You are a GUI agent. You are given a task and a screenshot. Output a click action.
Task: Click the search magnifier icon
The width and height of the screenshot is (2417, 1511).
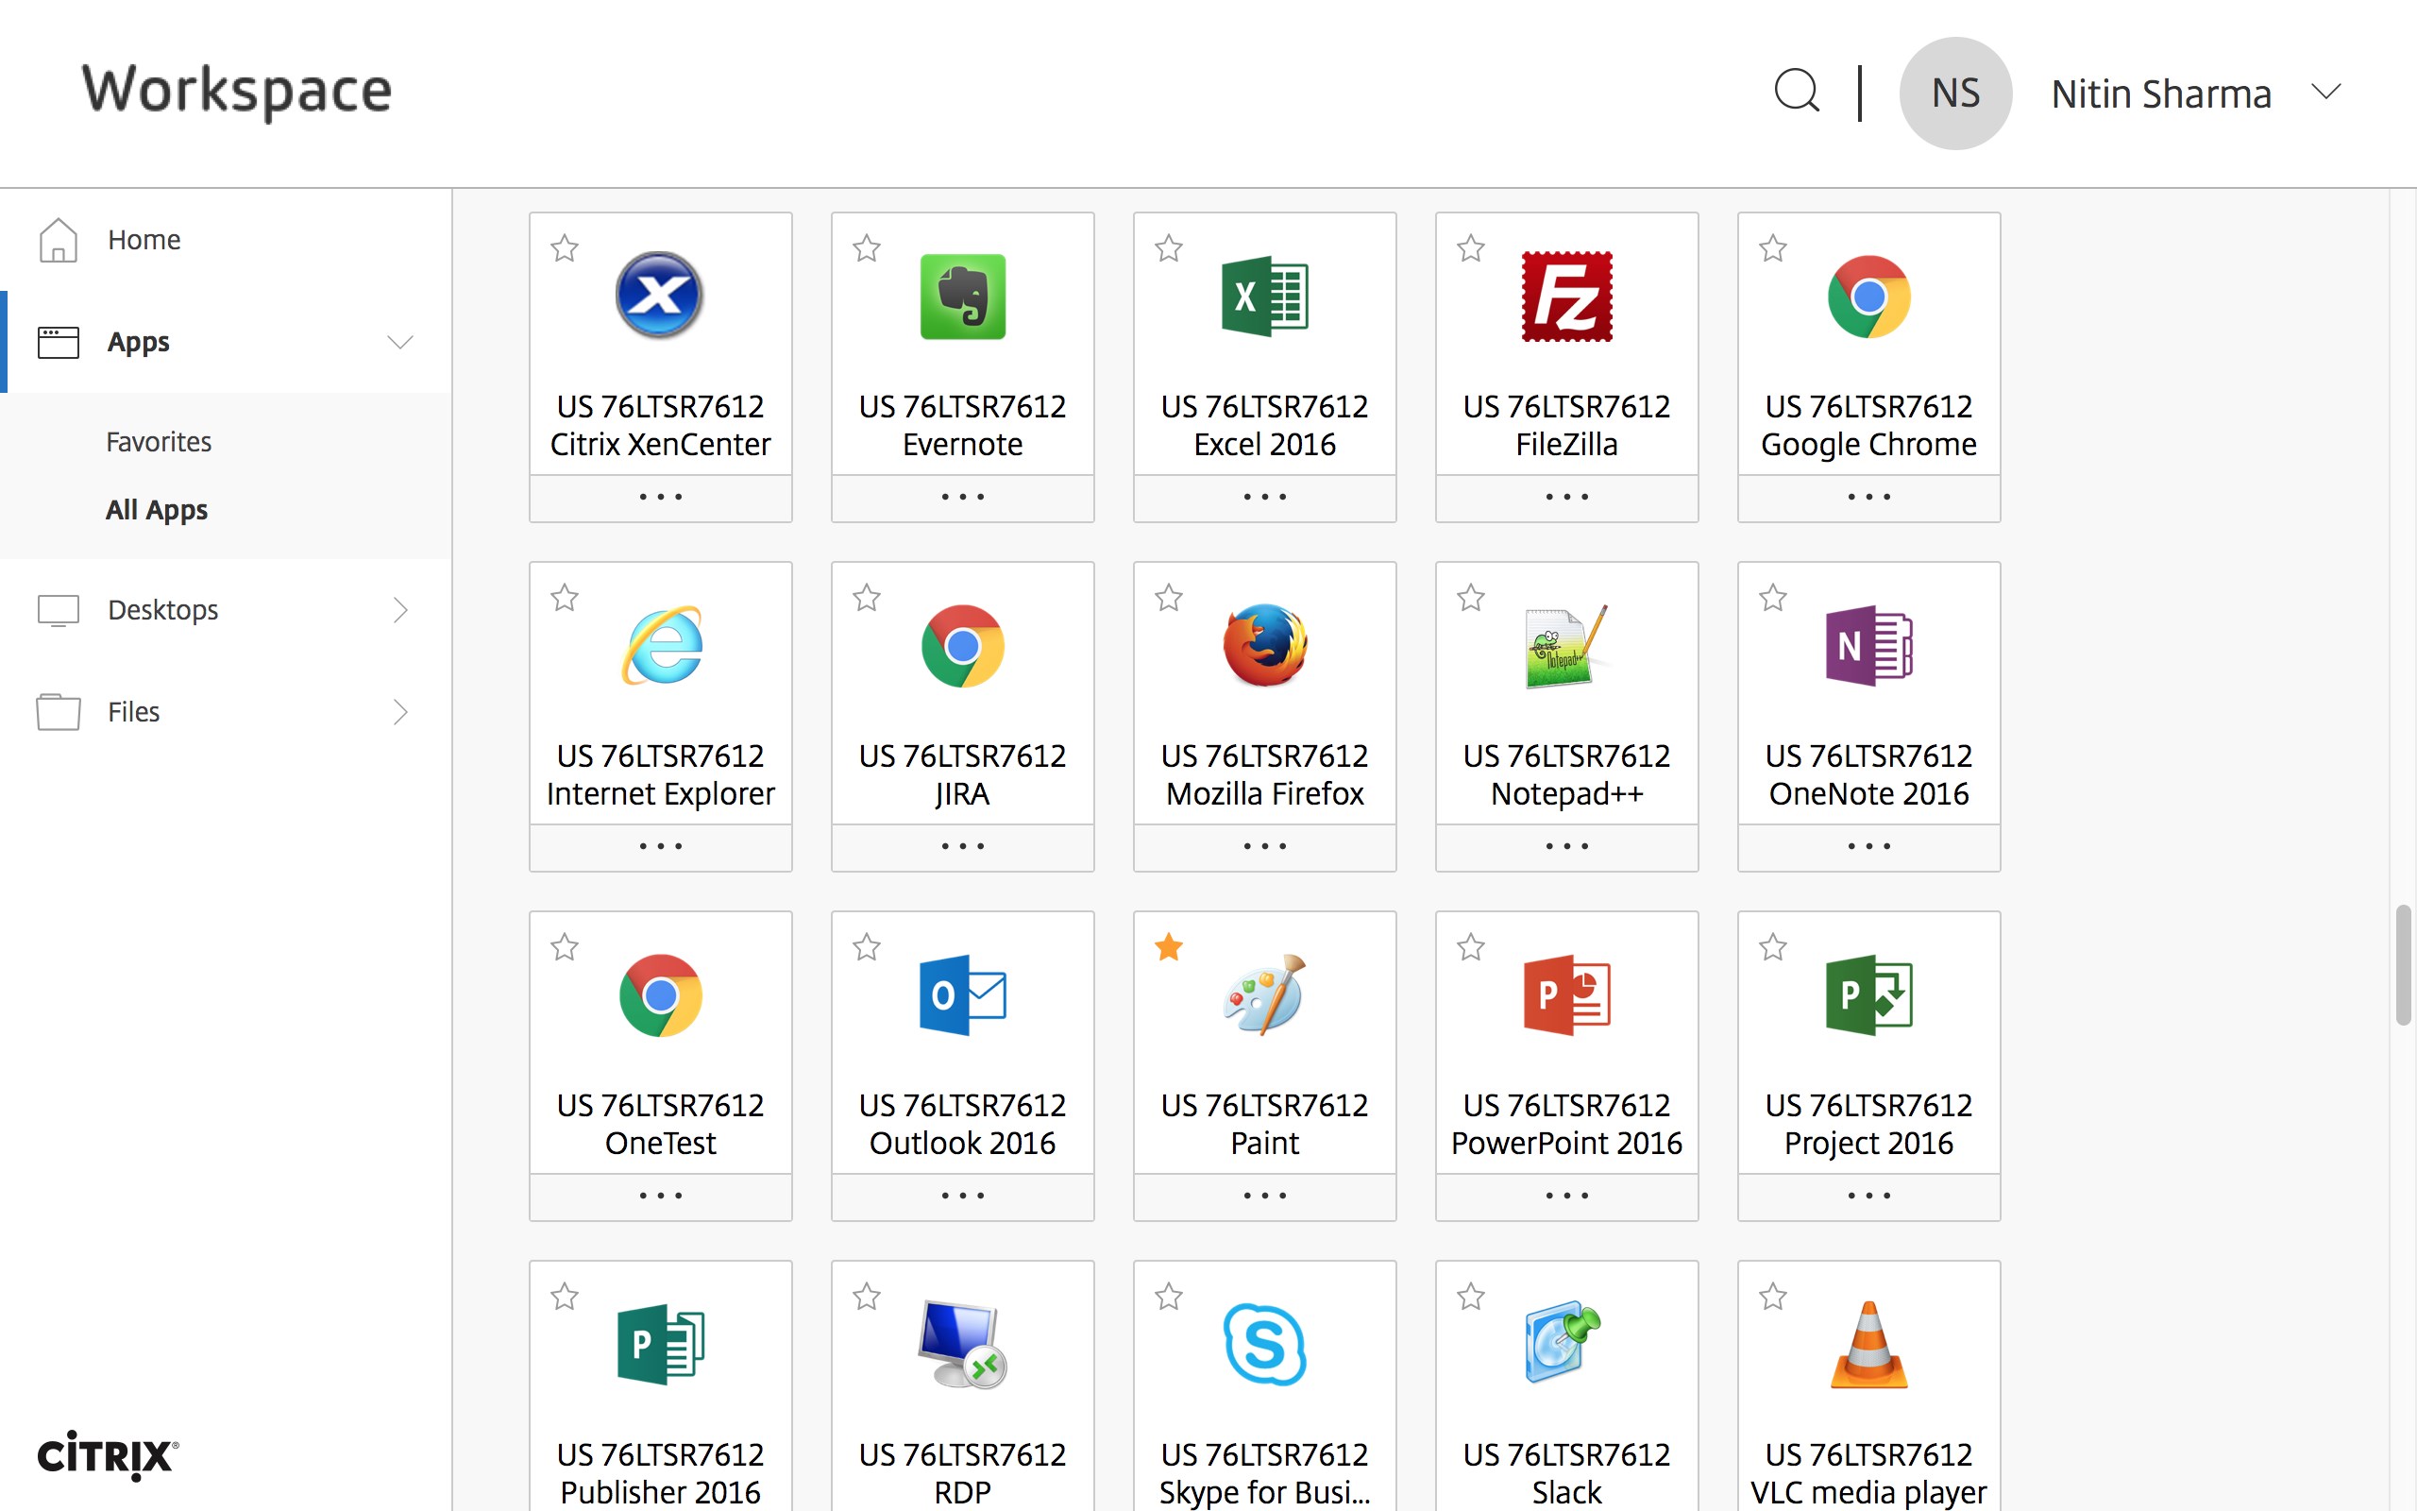click(1796, 92)
